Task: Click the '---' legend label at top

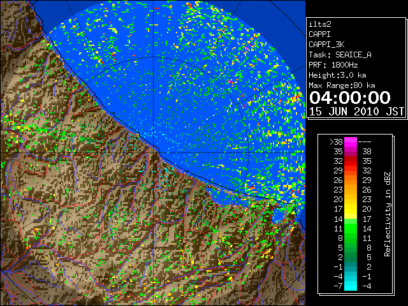Action: click(365, 142)
